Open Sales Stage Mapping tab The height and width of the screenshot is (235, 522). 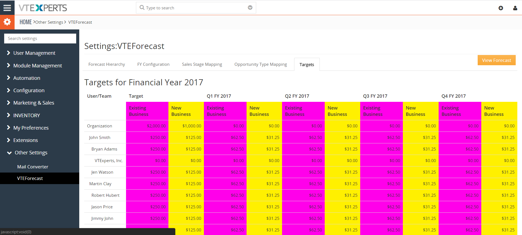(x=202, y=64)
